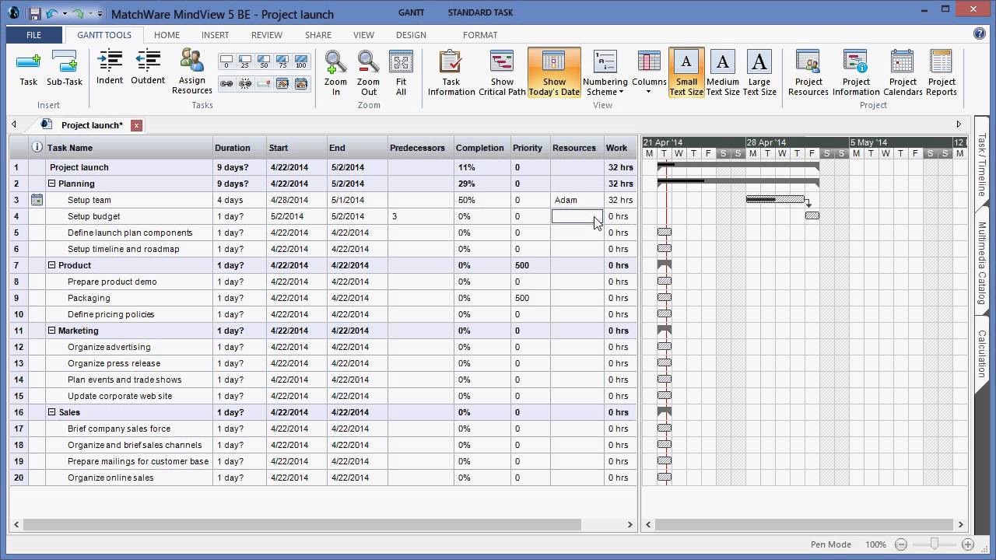The width and height of the screenshot is (996, 560).
Task: Set completion to 0 percent icon
Action: pos(226,61)
